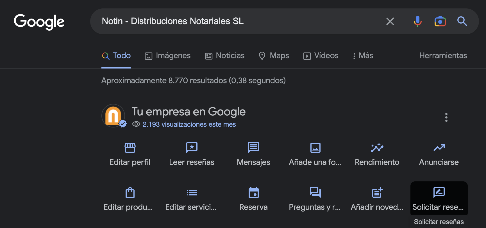Screen dimensions: 486x228
Task: Click the Editar perfil storefront icon
Action: [130, 147]
